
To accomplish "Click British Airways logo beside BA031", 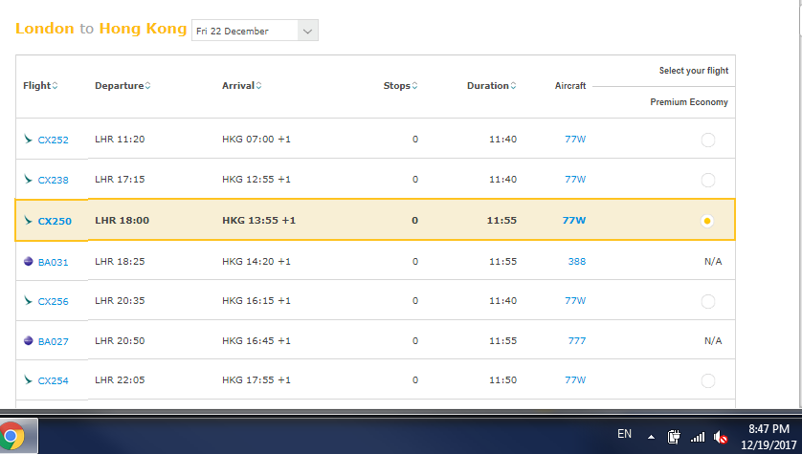I will 28,261.
